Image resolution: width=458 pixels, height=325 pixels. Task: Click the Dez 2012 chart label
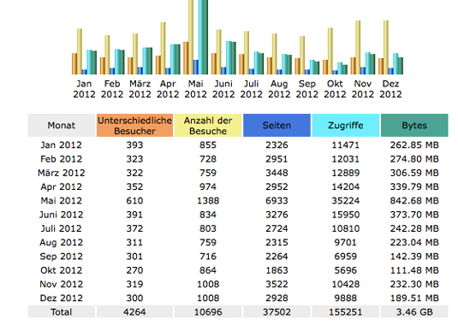tap(390, 89)
